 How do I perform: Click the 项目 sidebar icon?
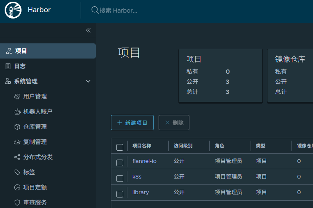click(9, 51)
